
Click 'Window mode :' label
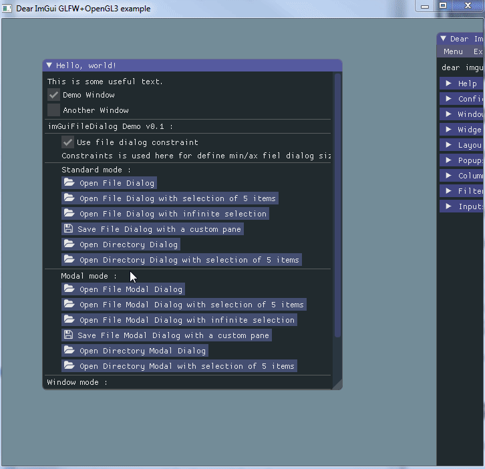77,382
